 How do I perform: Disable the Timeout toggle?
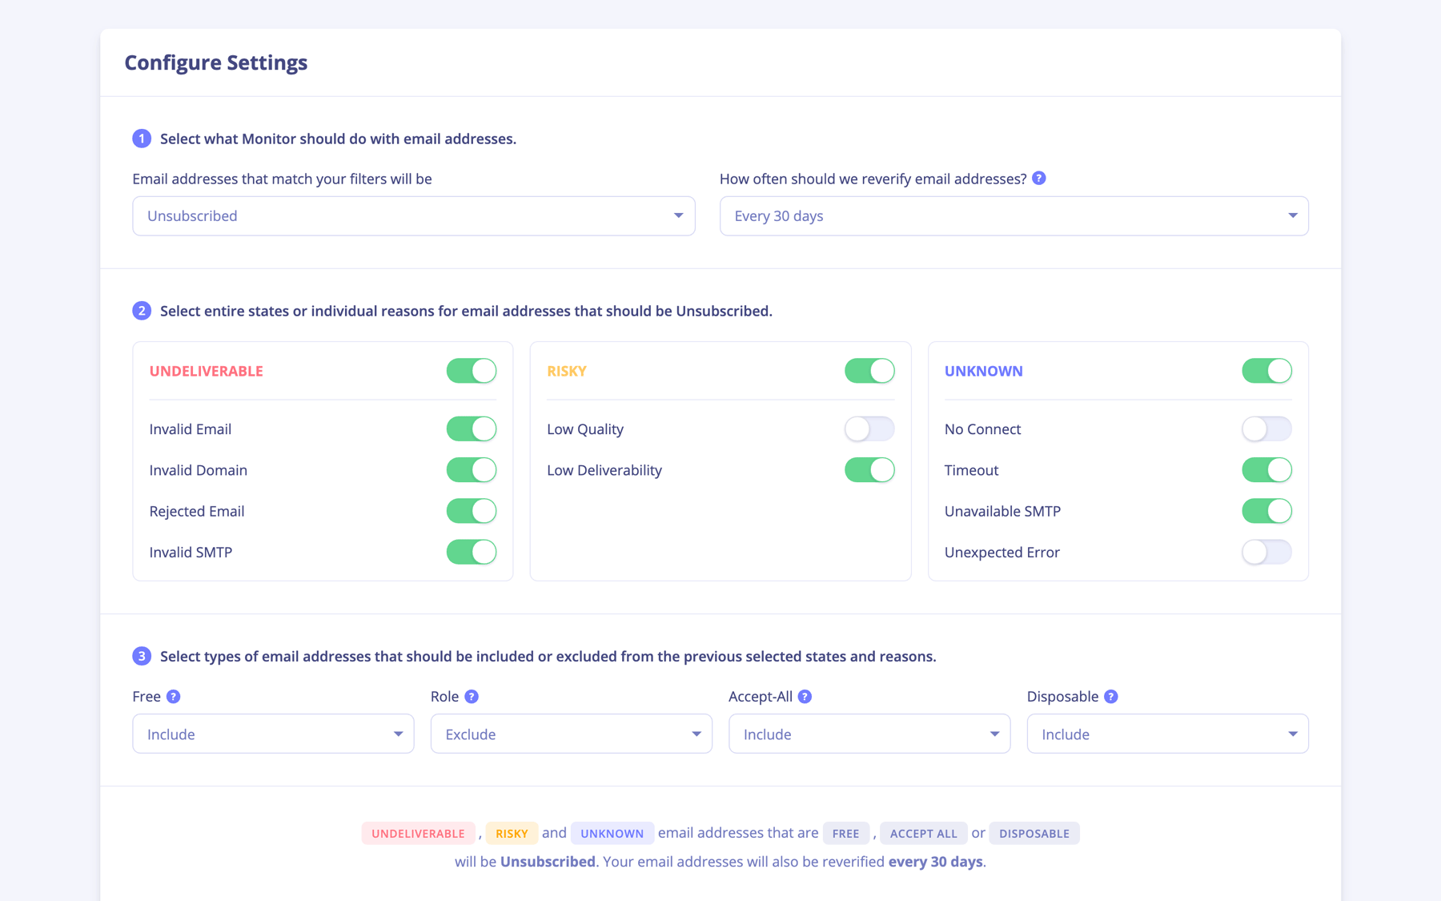click(1266, 470)
